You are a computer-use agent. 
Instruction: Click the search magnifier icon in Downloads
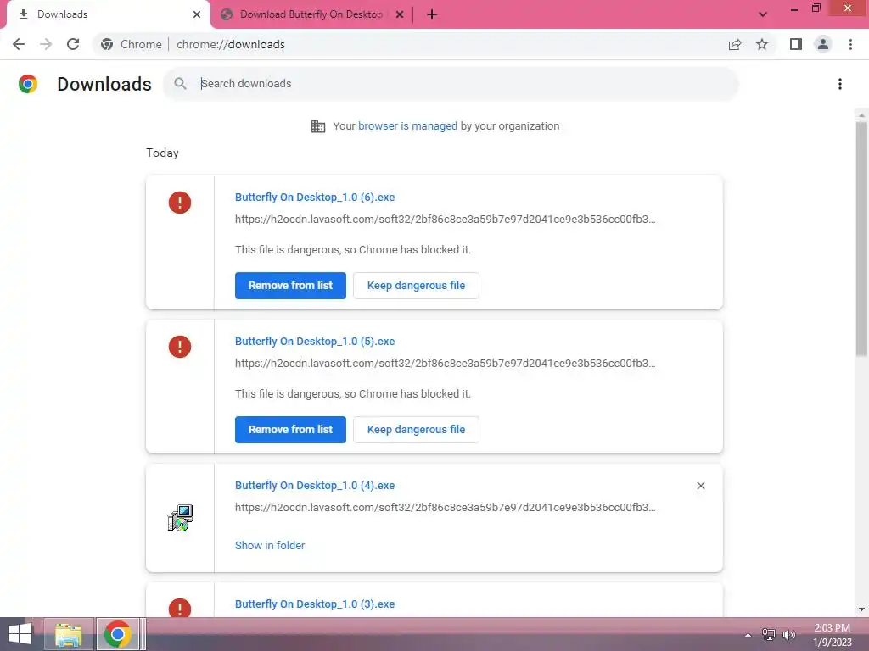180,84
